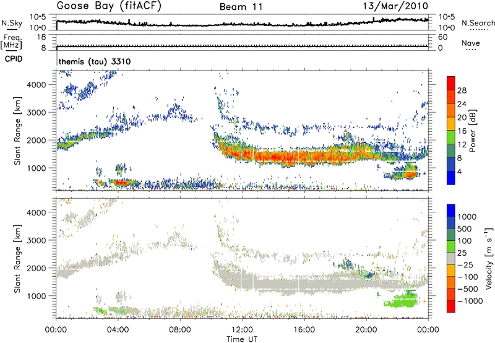The image size is (495, 343).
Task: Click the "Goose Bay (fitACF)" title text
Action: coord(109,6)
